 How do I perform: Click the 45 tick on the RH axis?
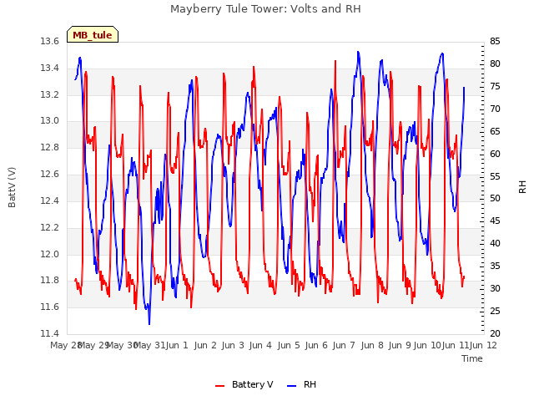click(x=495, y=221)
